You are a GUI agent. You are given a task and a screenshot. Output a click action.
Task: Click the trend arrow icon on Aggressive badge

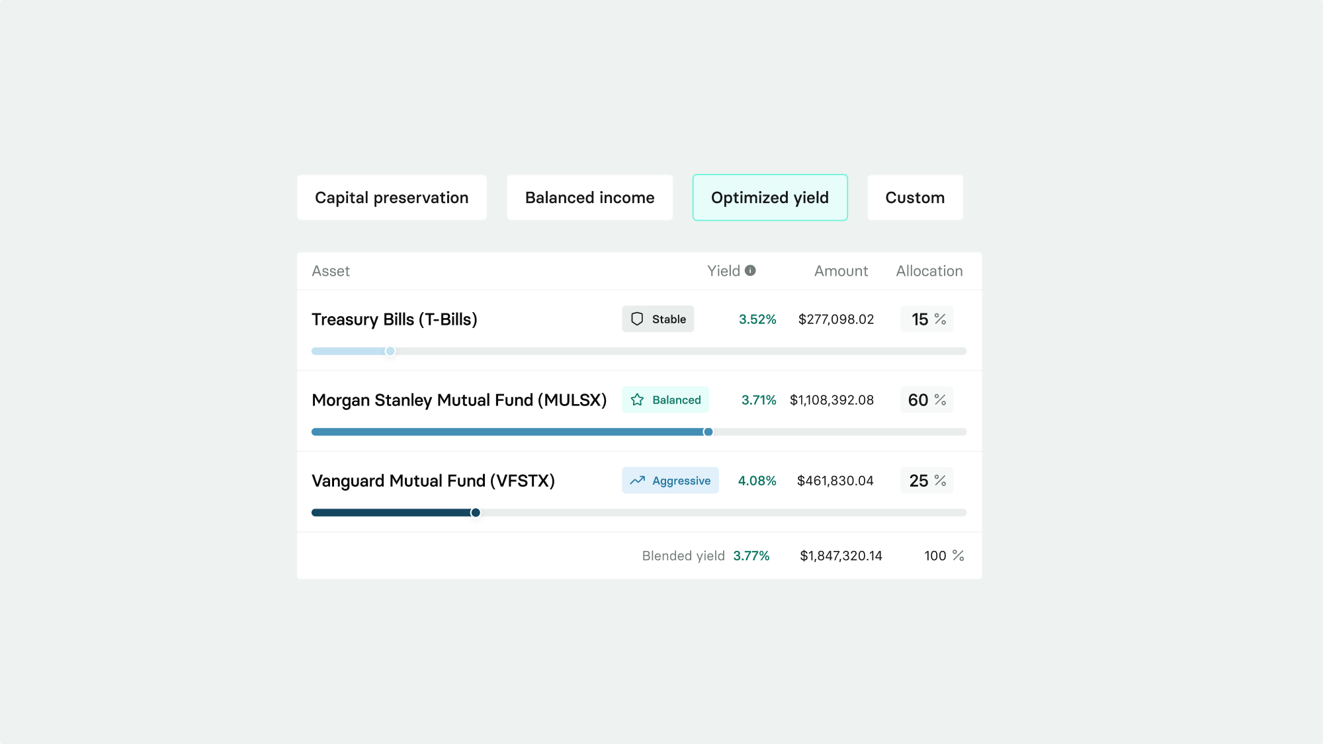(638, 481)
